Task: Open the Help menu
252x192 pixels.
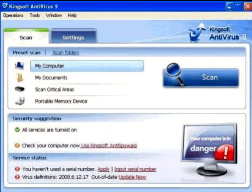Action: coord(72,16)
